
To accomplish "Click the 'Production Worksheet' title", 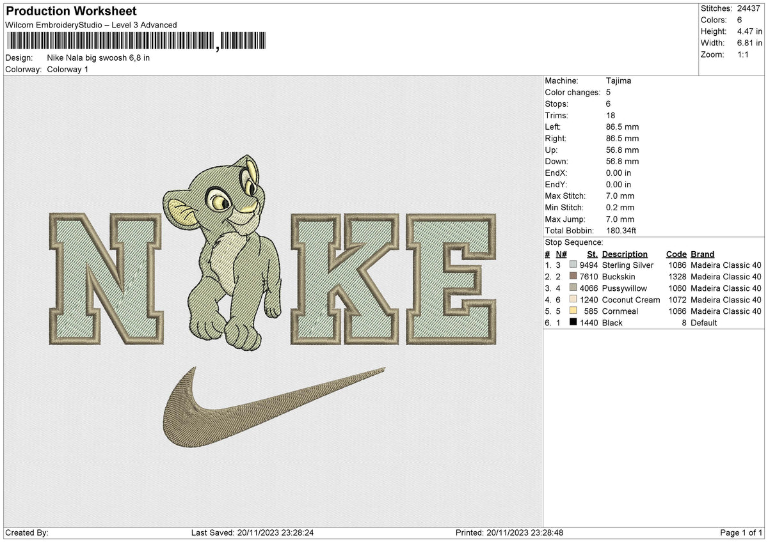I will tap(72, 12).
